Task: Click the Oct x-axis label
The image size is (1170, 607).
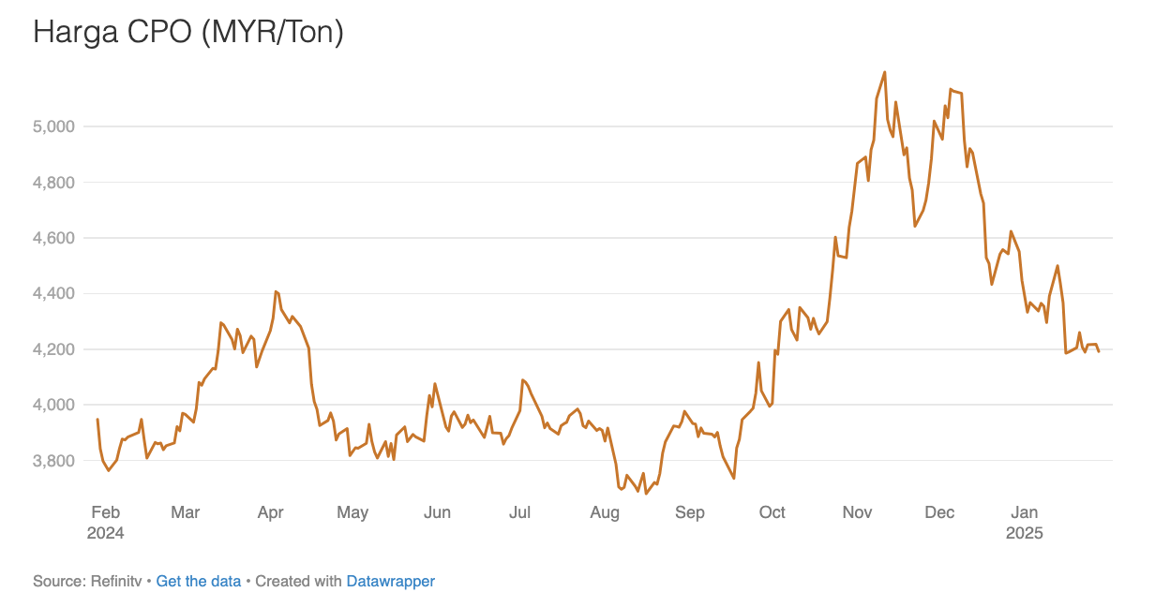Action: pyautogui.click(x=772, y=512)
